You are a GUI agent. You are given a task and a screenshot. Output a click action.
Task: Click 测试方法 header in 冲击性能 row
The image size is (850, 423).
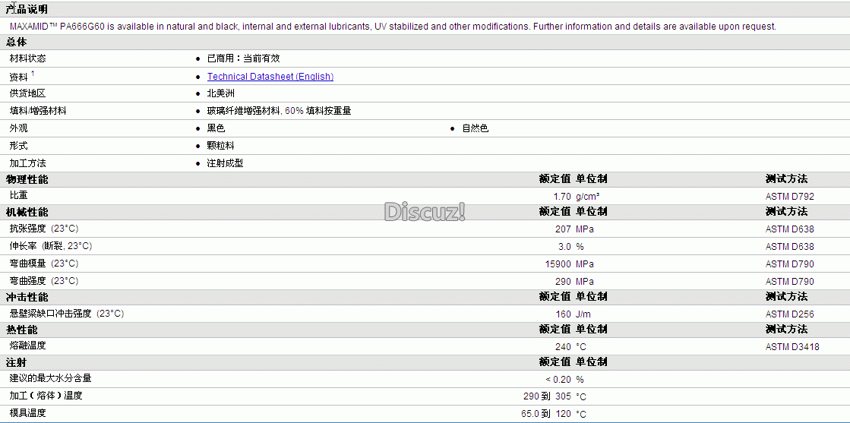tap(787, 297)
